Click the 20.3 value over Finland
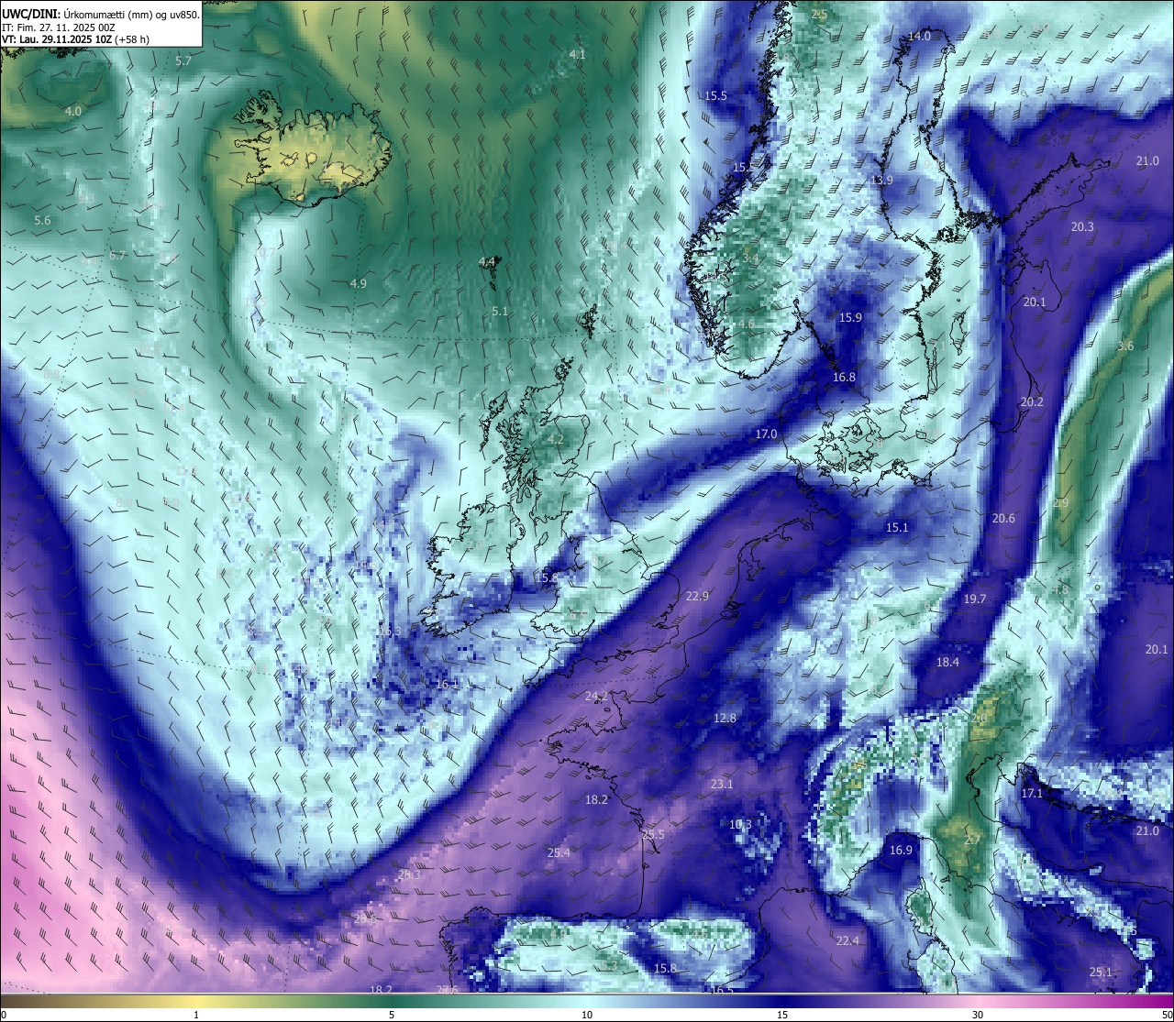 coord(1082,227)
